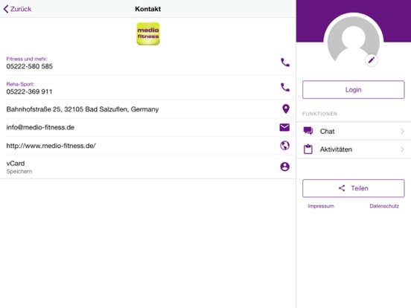Call the Fitness und mehr phone icon
The image size is (411, 308).
[x=285, y=62]
